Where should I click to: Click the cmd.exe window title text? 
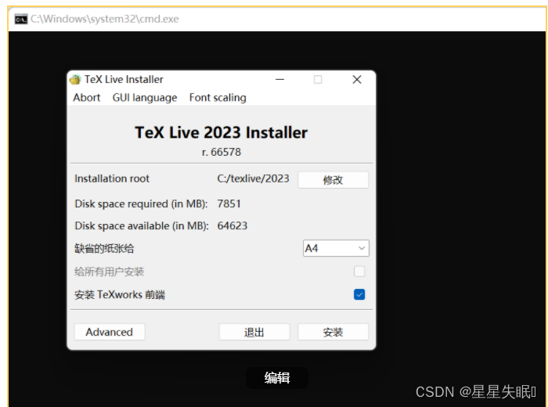104,19
